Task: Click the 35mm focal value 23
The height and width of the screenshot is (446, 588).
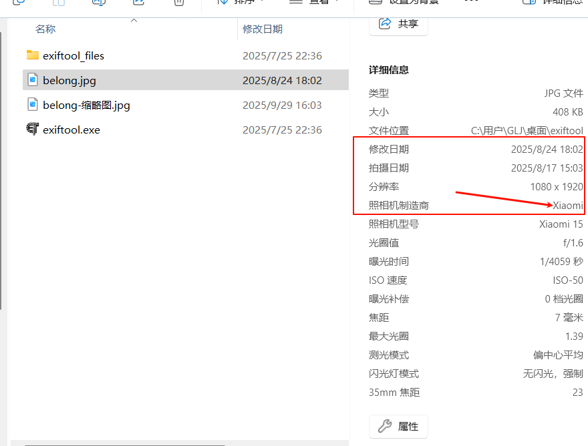Action: click(x=577, y=393)
